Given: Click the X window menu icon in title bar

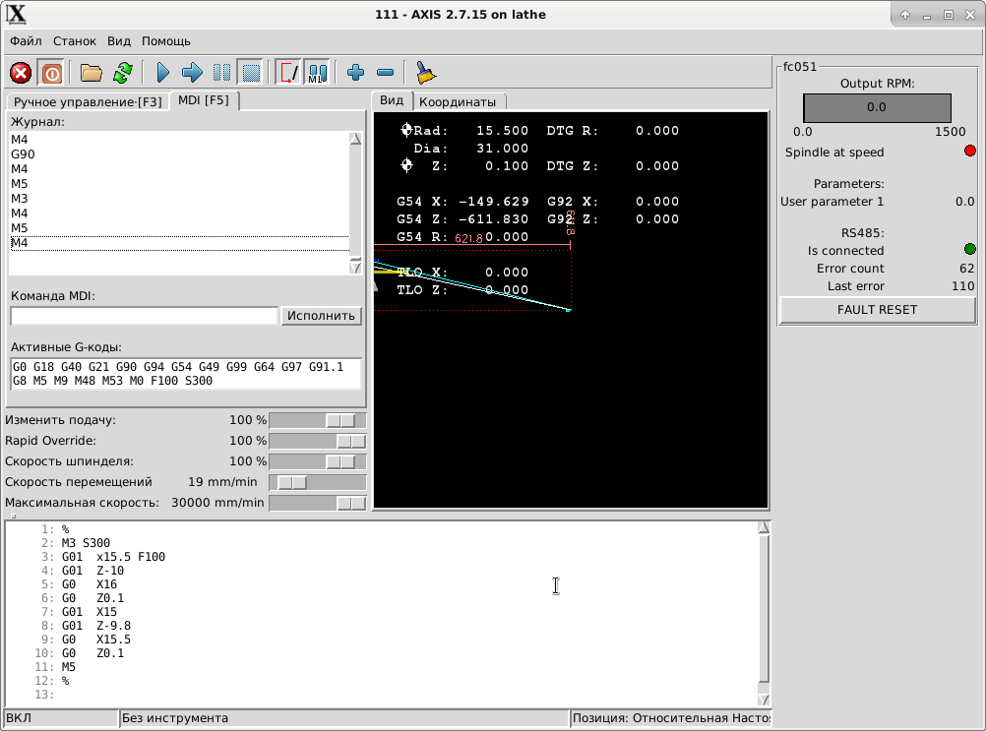Looking at the screenshot, I should (16, 14).
